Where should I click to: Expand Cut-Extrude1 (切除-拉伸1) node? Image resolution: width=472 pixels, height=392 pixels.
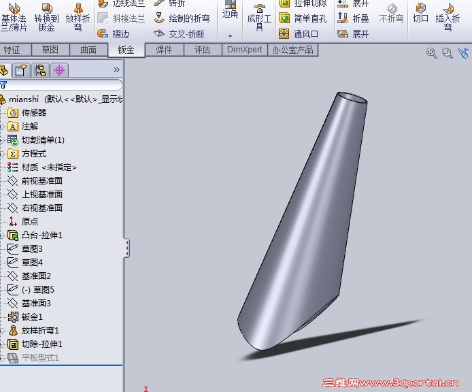coord(1,344)
